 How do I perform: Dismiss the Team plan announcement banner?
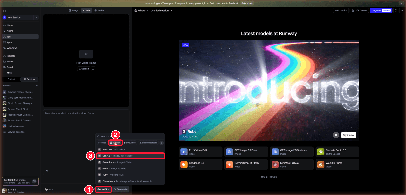(x=401, y=3)
